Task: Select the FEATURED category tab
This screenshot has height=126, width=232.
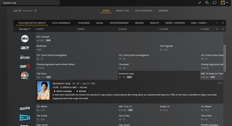Action: pyautogui.click(x=84, y=23)
